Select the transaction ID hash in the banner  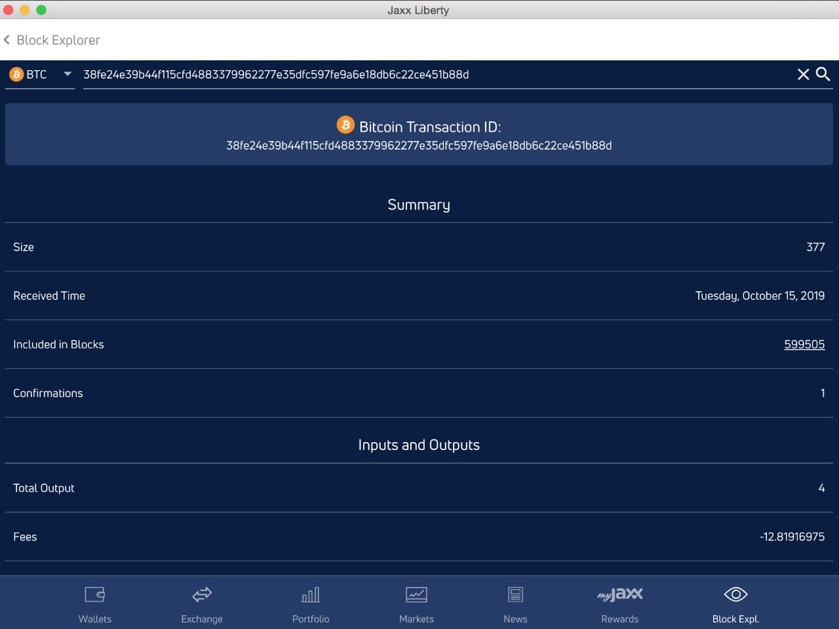419,146
